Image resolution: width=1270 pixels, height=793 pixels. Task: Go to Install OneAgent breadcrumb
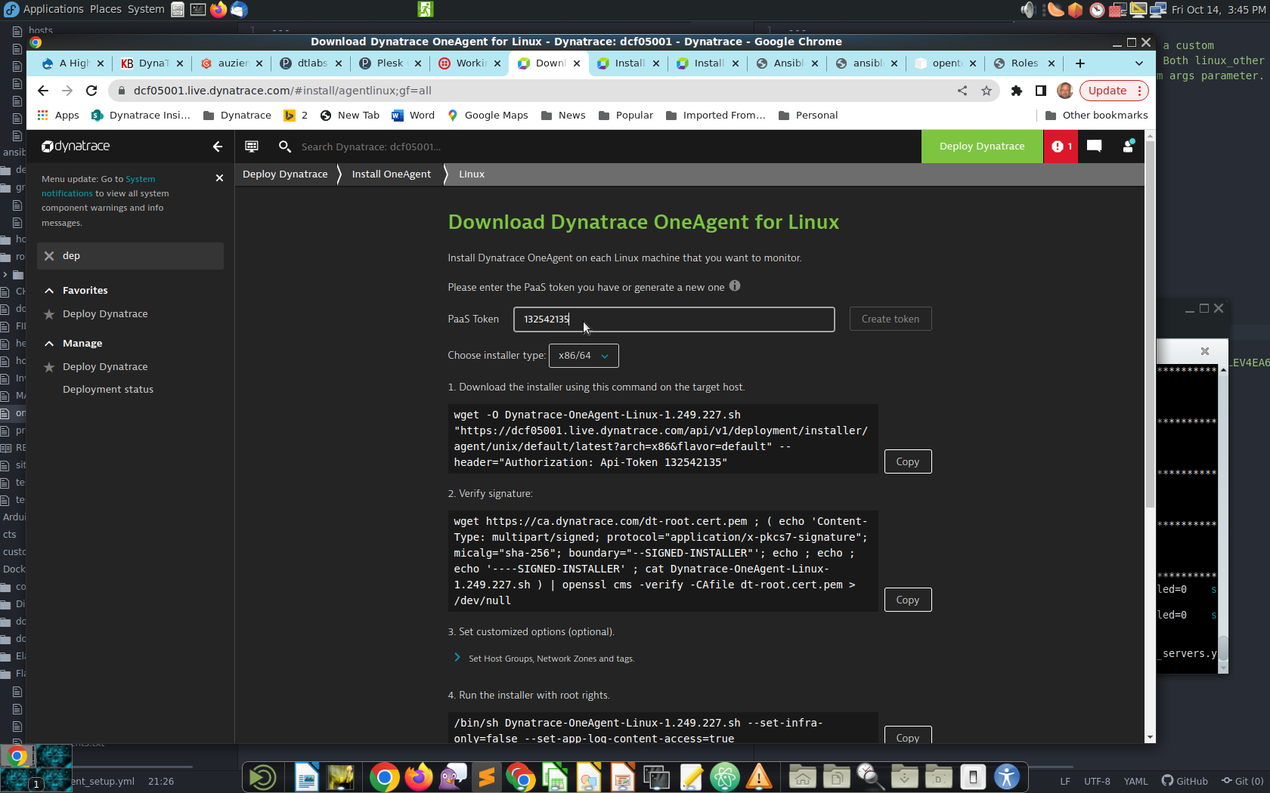click(392, 174)
